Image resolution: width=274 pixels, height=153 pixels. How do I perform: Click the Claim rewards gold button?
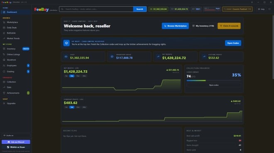point(229,26)
